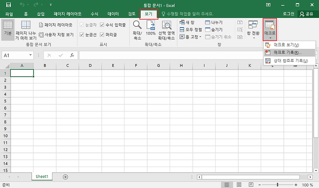The height and width of the screenshot is (188, 319).
Task: Click 모두 정렬 arrange all
Action: coord(191,30)
